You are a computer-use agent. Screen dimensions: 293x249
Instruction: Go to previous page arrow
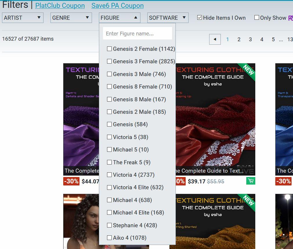215,39
